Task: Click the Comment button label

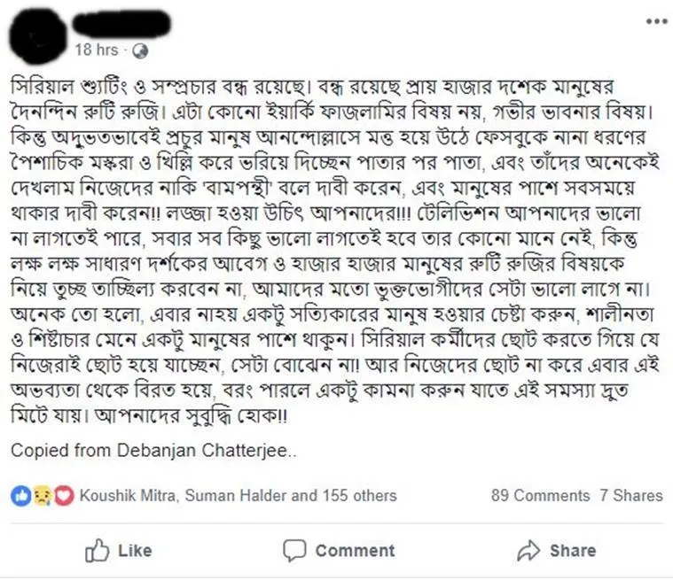Action: pos(355,551)
